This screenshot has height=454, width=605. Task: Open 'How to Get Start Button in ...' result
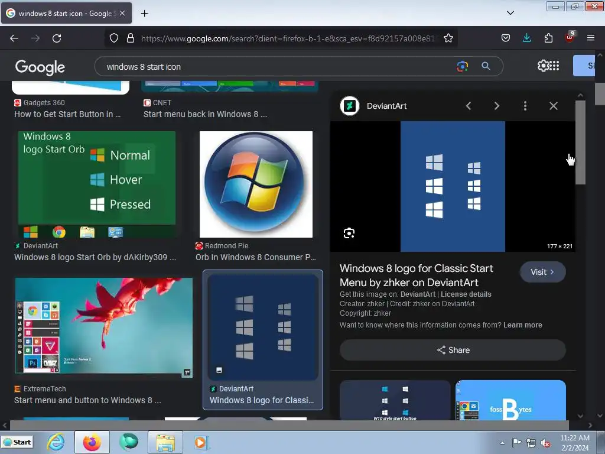(67, 114)
